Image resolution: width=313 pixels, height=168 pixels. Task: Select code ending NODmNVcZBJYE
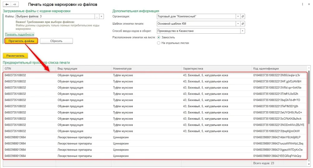click(279, 125)
